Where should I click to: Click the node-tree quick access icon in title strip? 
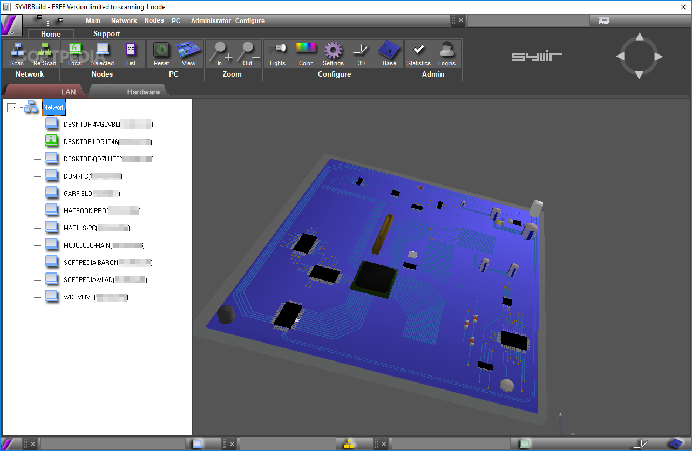coord(42,20)
